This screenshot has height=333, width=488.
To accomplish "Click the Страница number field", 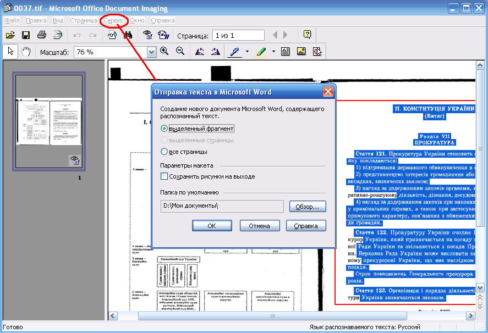I will [x=238, y=36].
